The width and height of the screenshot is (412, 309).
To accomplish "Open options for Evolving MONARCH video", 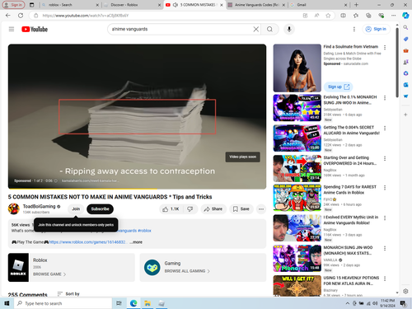I will pos(385,98).
